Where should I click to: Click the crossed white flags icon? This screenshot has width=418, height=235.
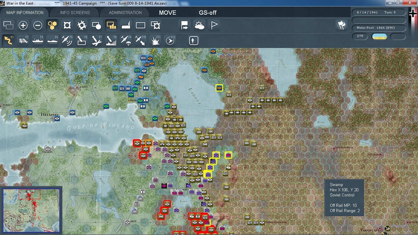[341, 25]
